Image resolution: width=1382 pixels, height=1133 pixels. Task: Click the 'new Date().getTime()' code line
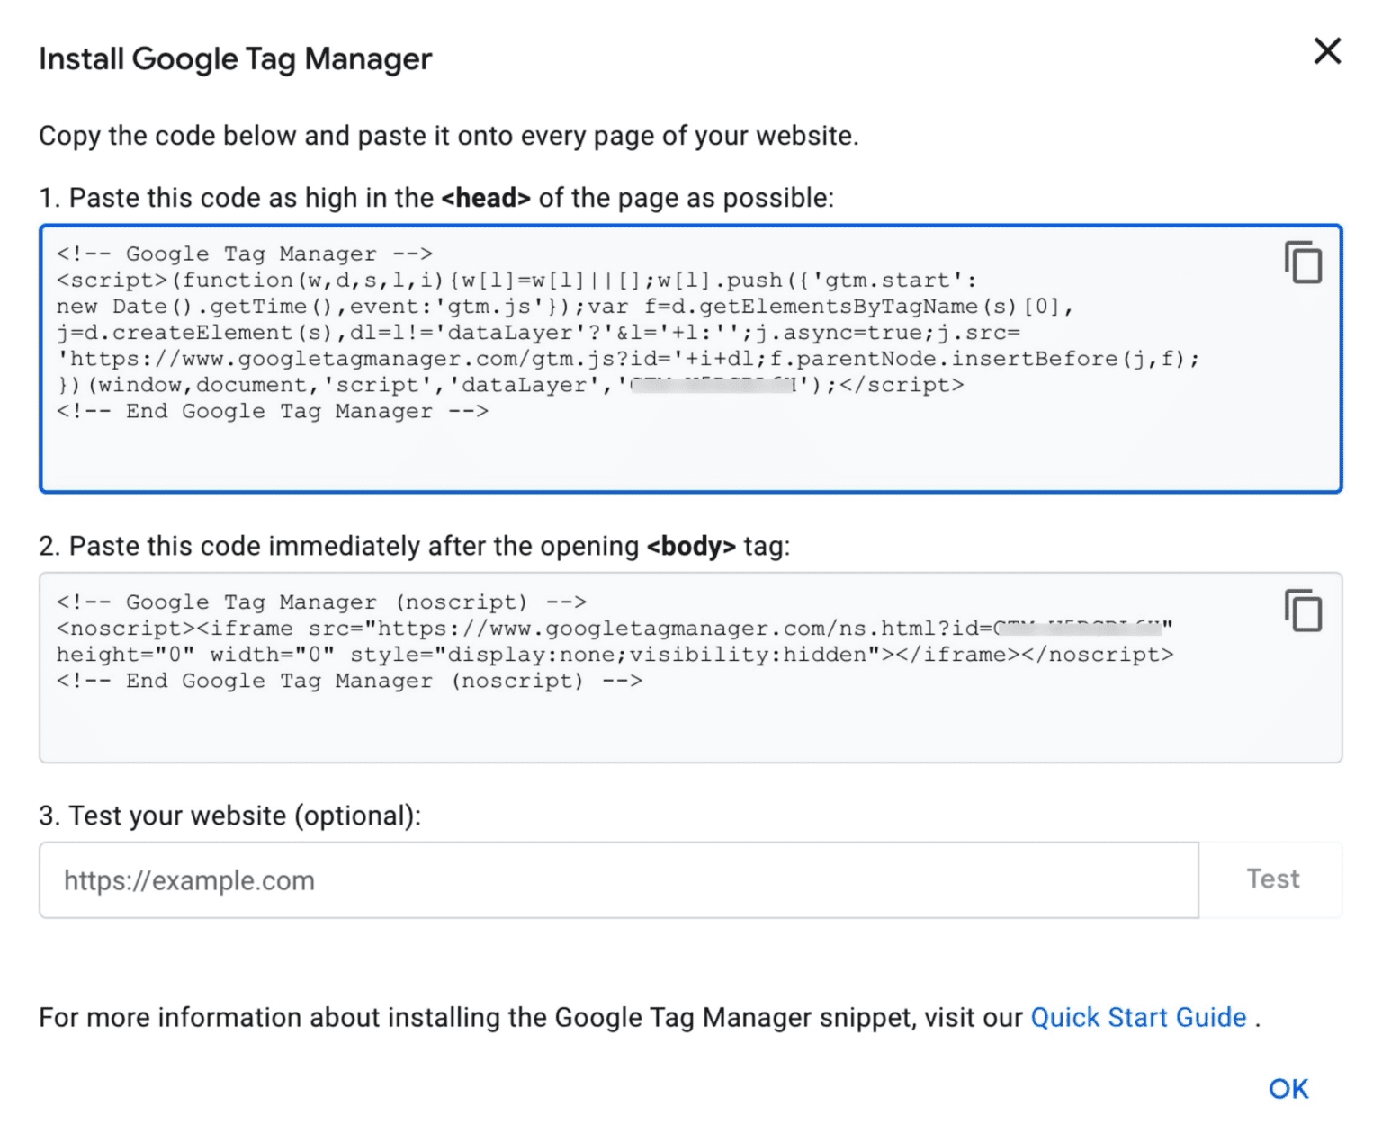point(565,308)
